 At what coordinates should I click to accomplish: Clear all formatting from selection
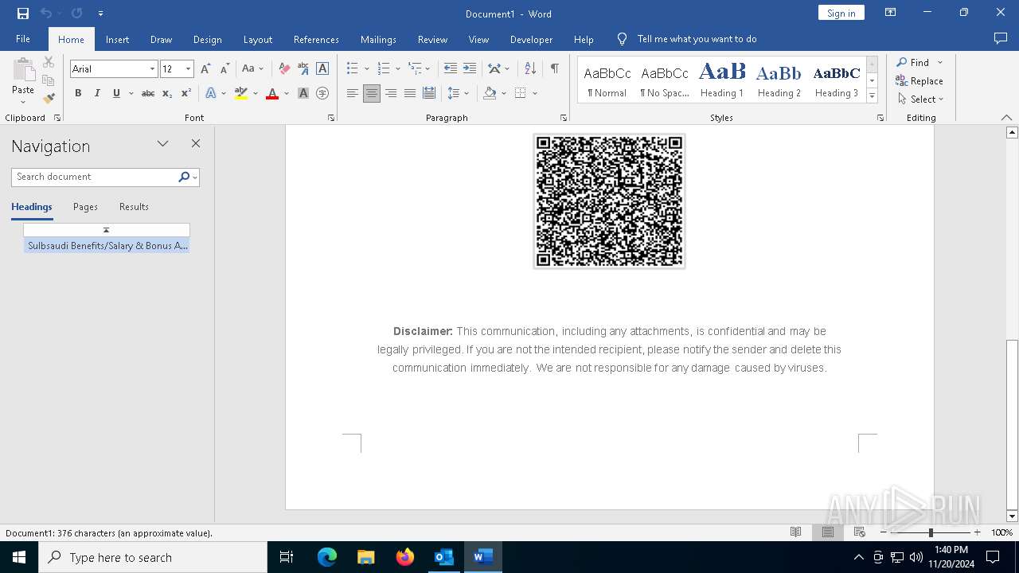tap(284, 69)
